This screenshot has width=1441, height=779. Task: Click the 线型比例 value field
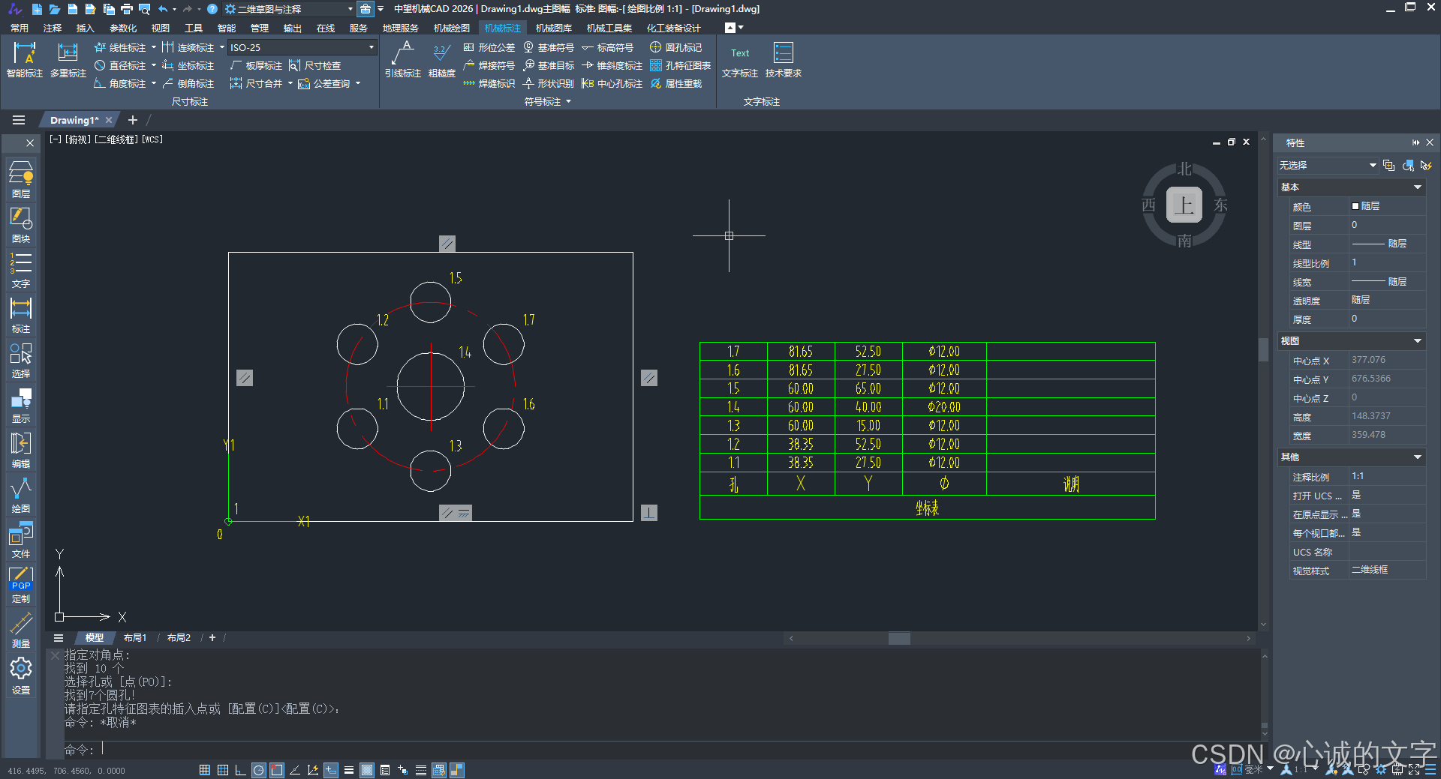tap(1387, 262)
